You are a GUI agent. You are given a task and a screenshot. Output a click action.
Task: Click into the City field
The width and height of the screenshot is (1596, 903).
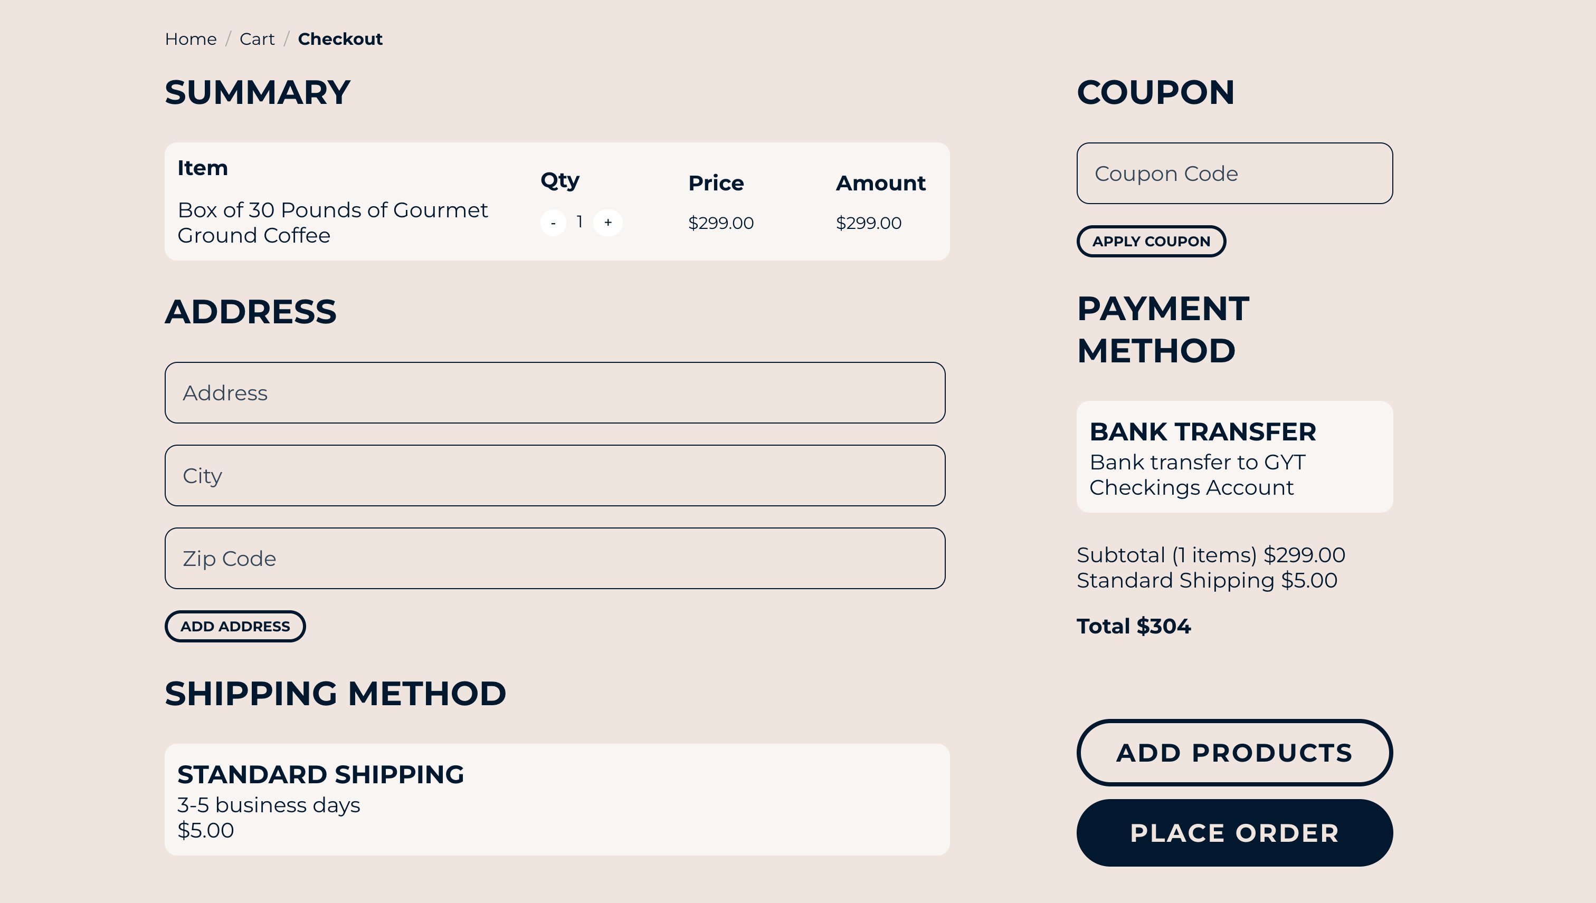pos(555,476)
